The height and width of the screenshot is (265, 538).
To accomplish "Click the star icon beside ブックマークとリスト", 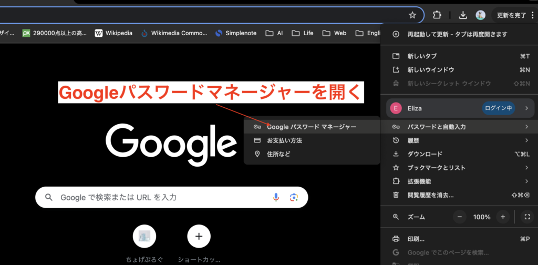I will [396, 168].
